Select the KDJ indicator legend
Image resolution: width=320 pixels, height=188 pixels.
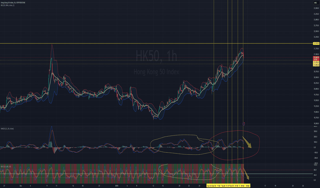[6, 166]
